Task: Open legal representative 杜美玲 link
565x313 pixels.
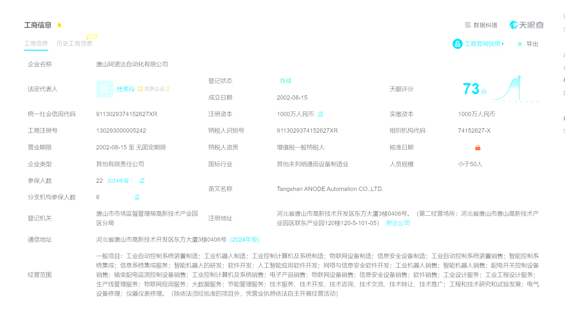Action: [x=126, y=89]
